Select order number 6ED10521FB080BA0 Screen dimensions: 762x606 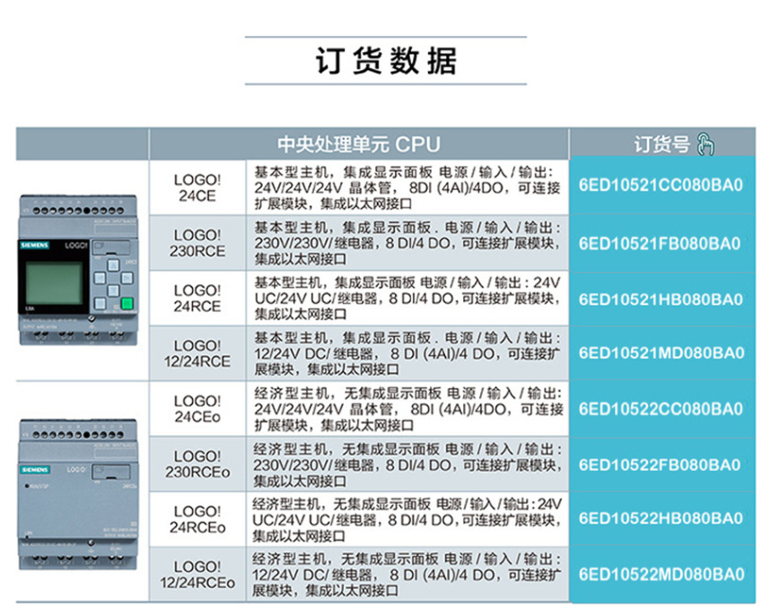[x=660, y=243]
